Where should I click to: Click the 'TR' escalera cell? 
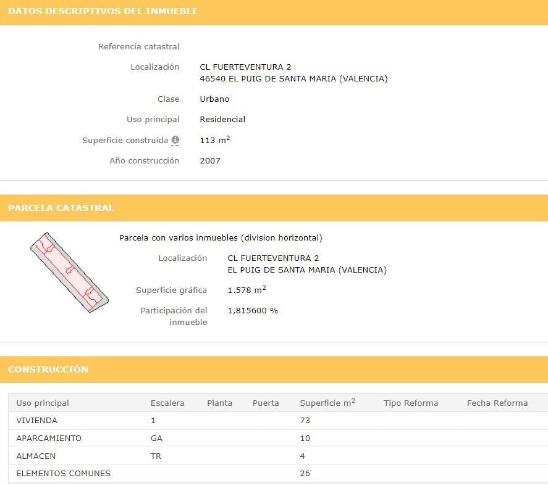[156, 456]
